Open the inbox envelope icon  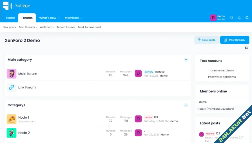tap(231, 18)
